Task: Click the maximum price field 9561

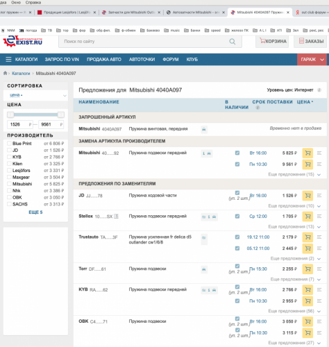Action: pyautogui.click(x=51, y=124)
